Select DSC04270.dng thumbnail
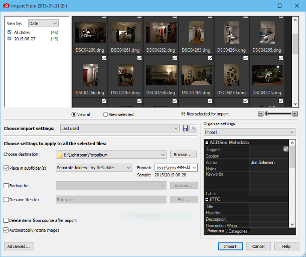This screenshot has height=257, width=306. pos(232,75)
